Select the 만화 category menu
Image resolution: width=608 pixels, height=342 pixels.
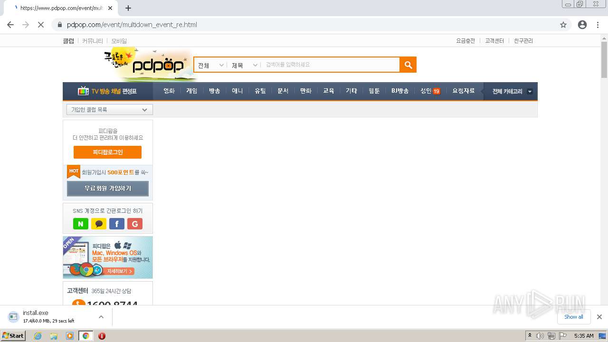(306, 91)
